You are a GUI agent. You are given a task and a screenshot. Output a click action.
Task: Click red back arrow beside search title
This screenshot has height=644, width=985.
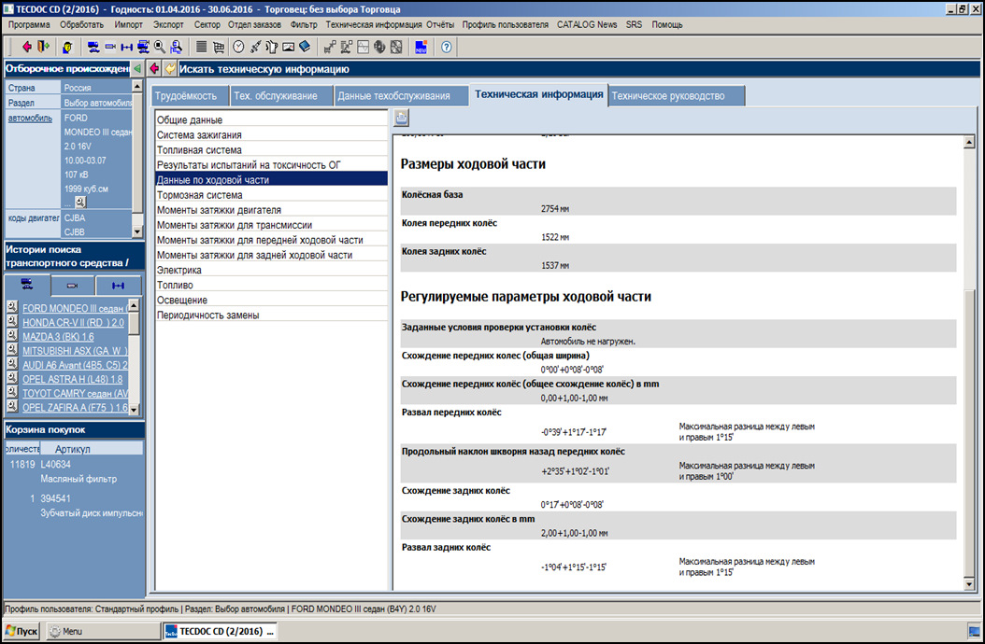(x=154, y=68)
